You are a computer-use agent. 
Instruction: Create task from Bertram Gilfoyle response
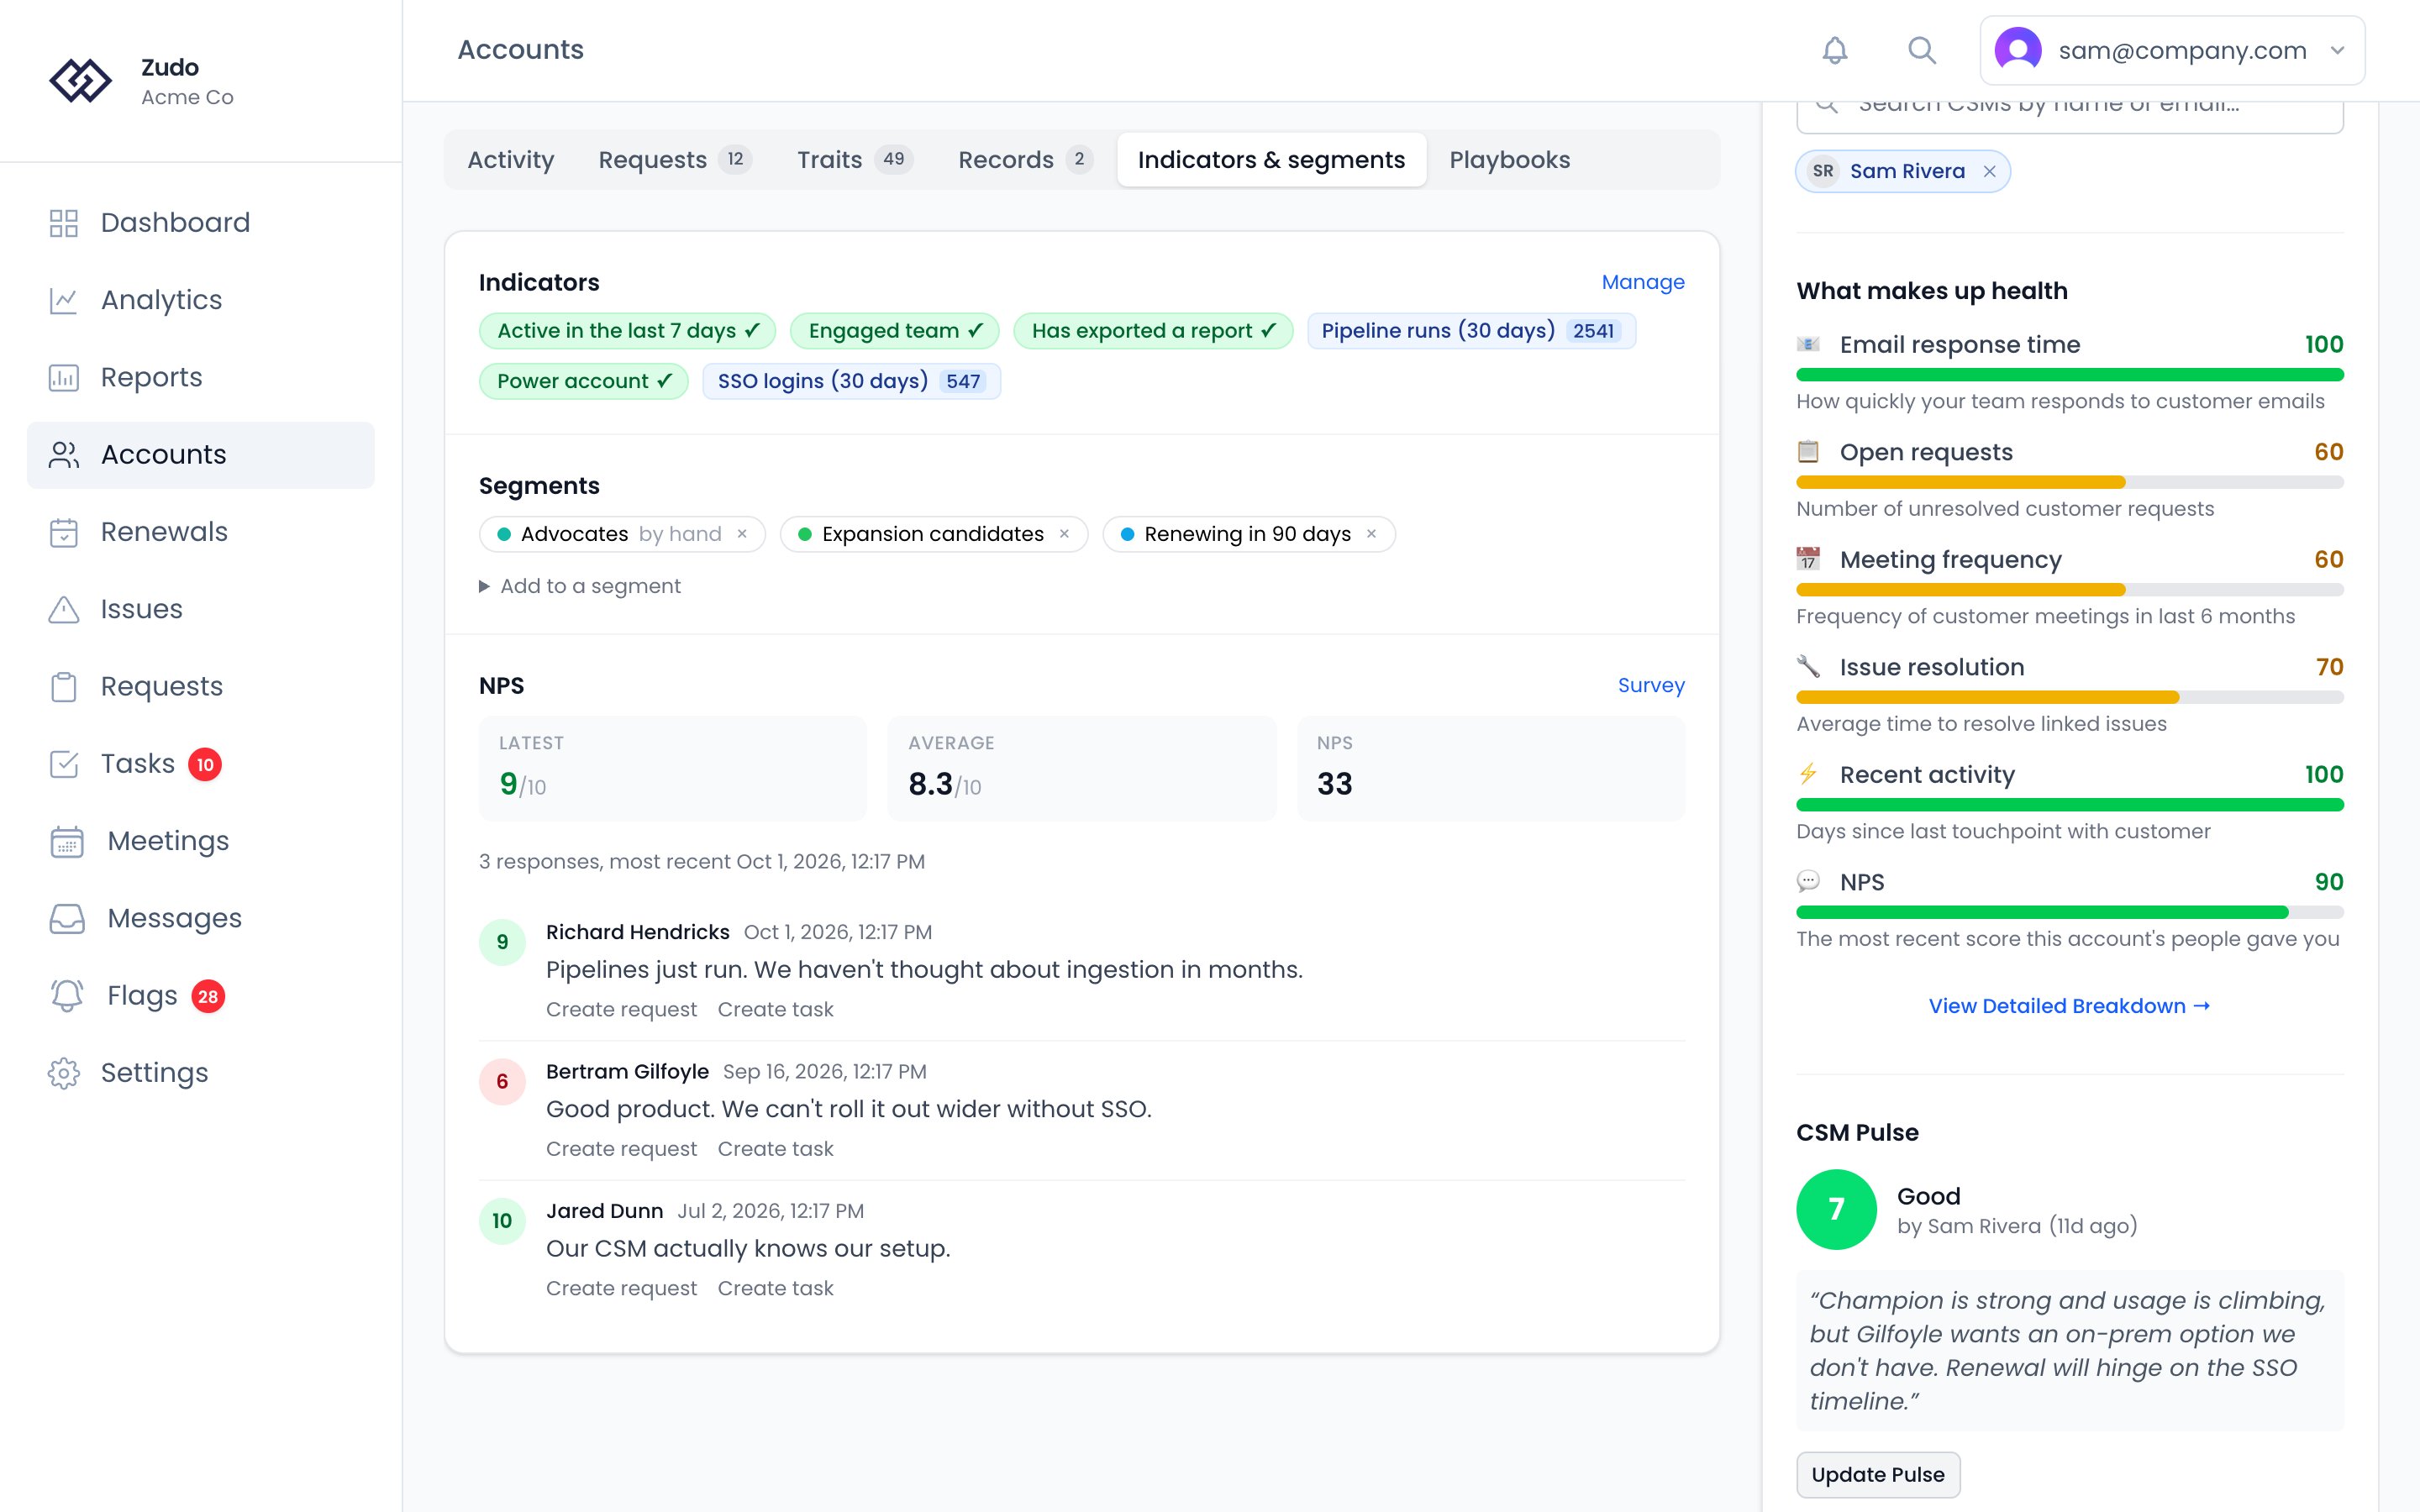[775, 1149]
